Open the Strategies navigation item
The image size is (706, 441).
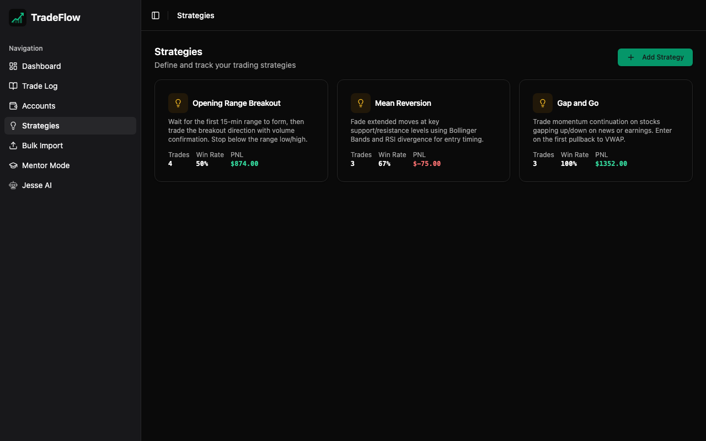click(41, 126)
